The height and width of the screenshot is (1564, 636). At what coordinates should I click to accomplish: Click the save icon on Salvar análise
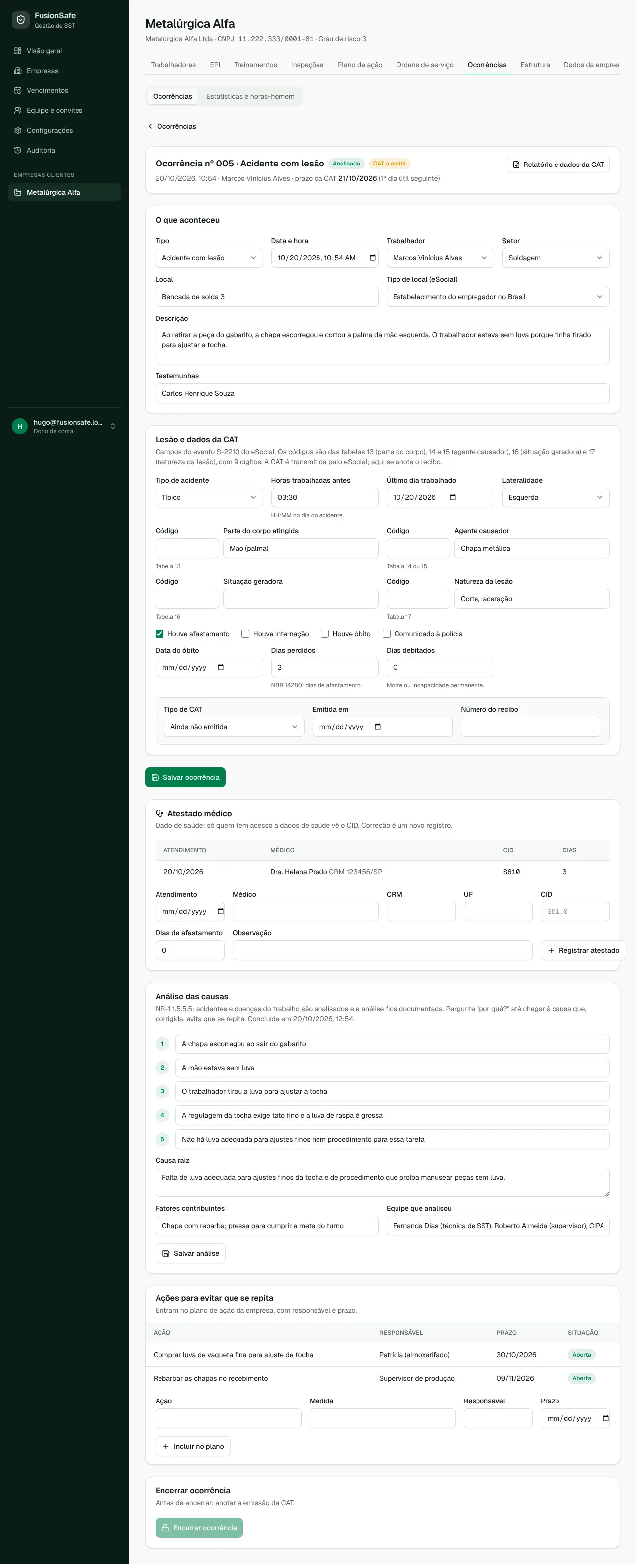(166, 1253)
